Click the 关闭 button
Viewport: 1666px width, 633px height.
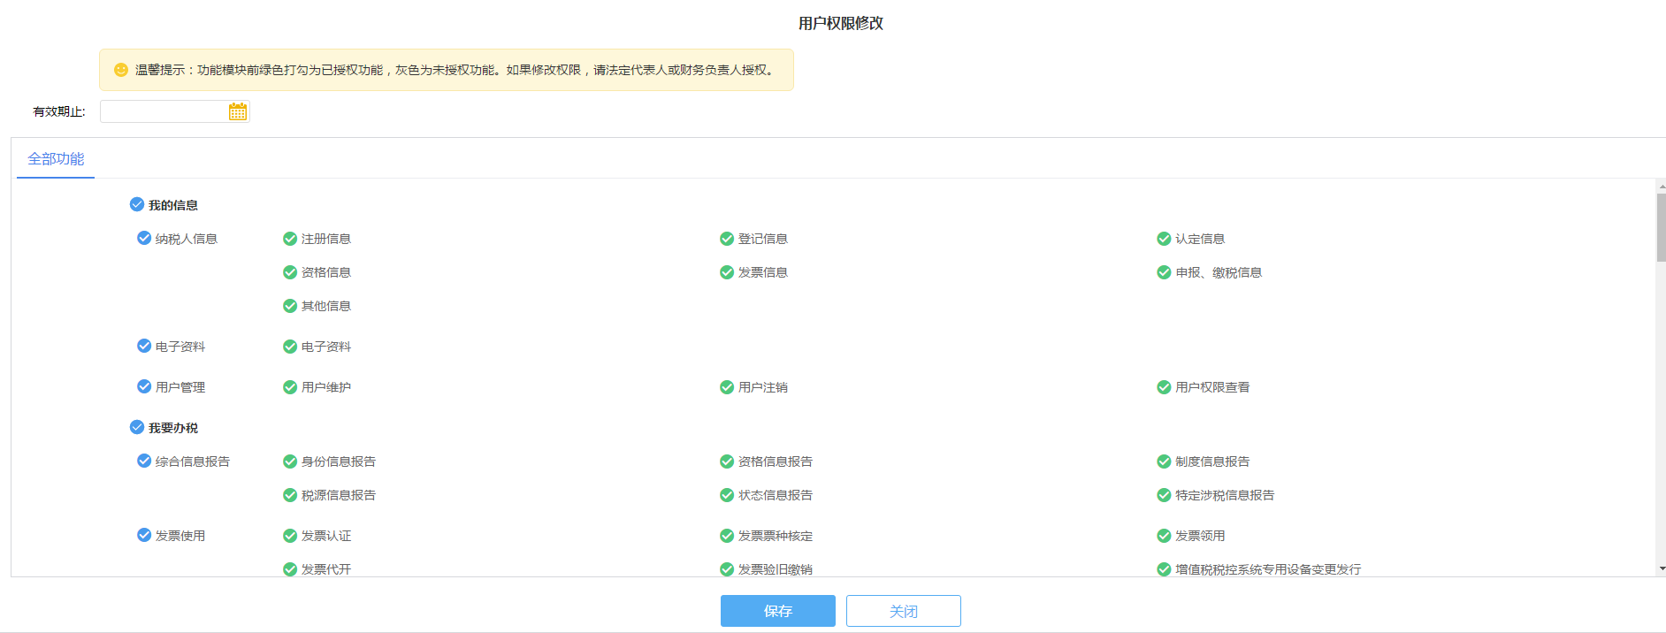coord(904,611)
